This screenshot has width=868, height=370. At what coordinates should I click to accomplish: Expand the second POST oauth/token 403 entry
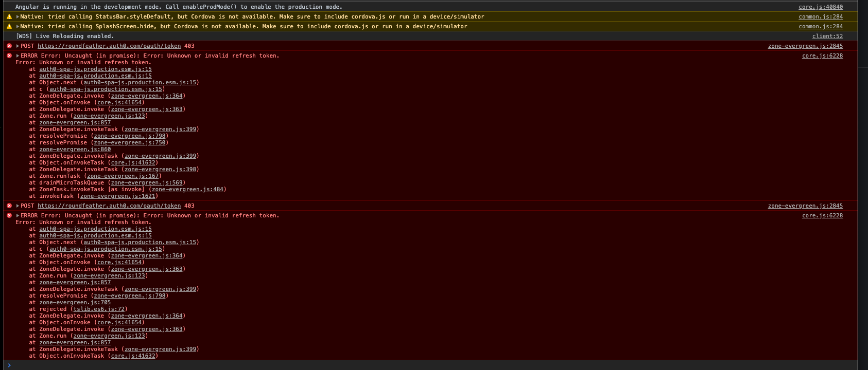(x=18, y=206)
